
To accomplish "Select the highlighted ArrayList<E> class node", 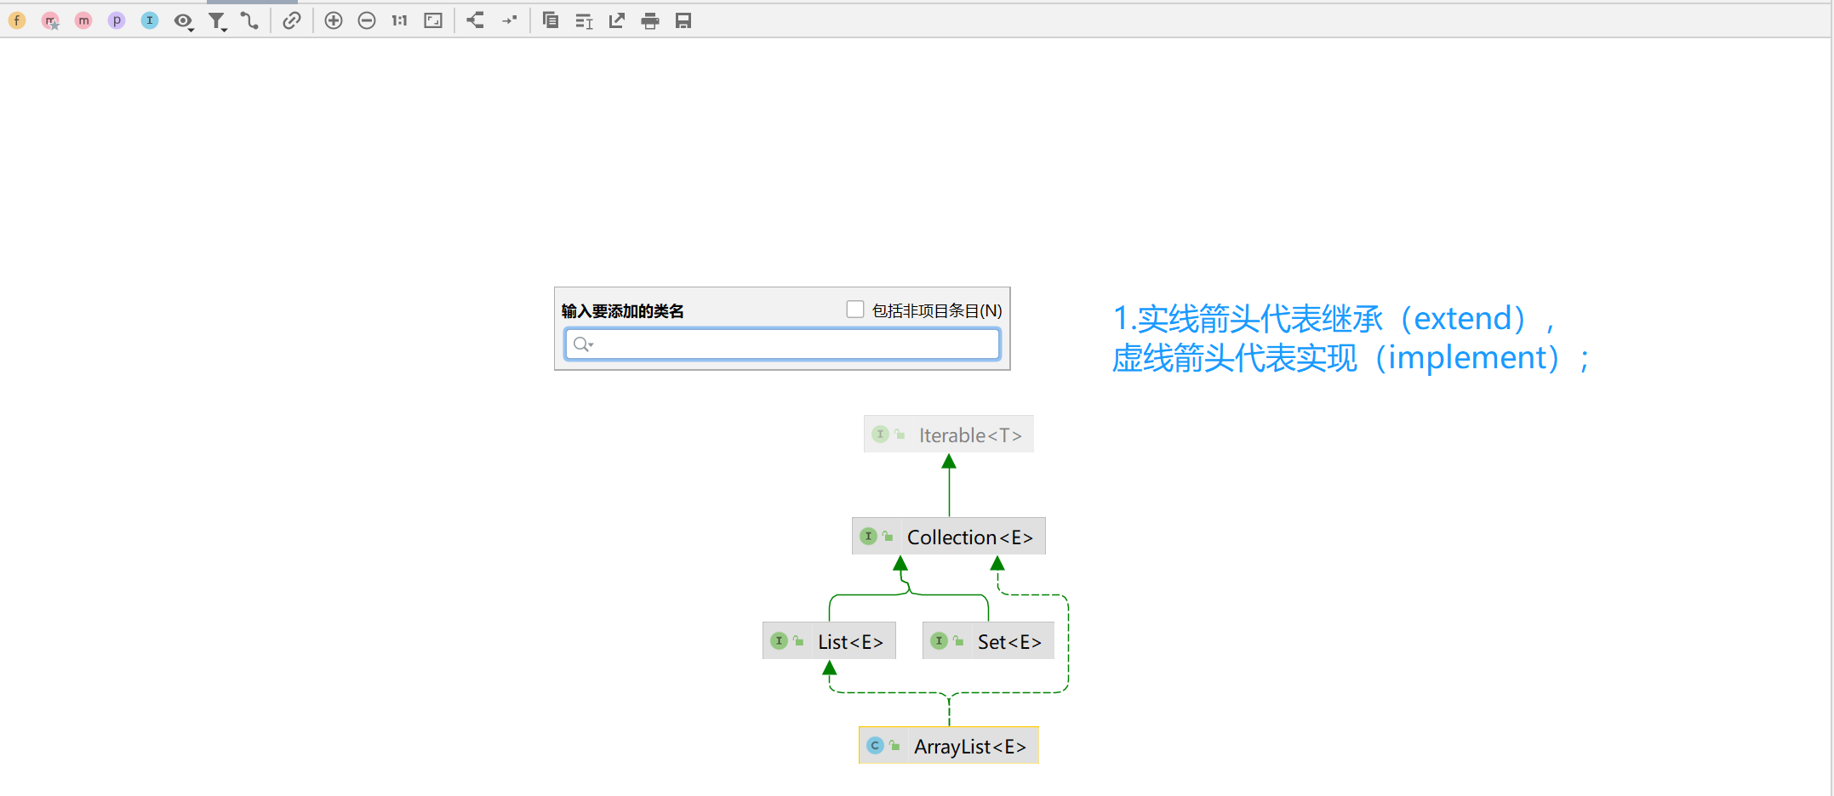I will 949,746.
